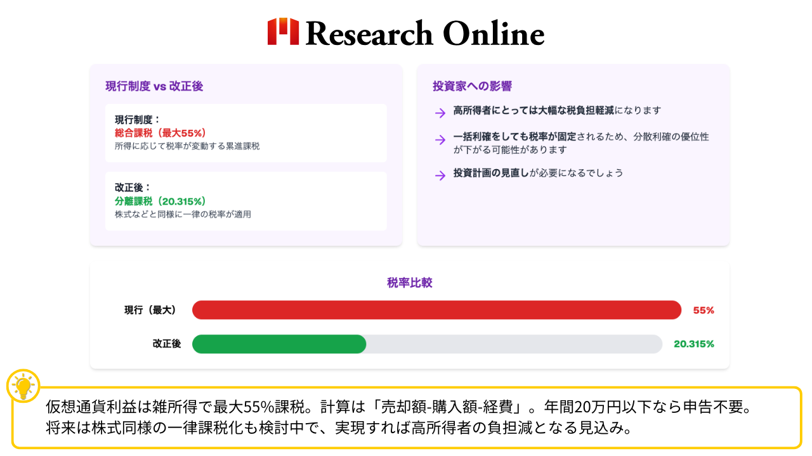Click arrow icon beside 一括利確をしても税率が固定
812x456 pixels.
point(440,139)
